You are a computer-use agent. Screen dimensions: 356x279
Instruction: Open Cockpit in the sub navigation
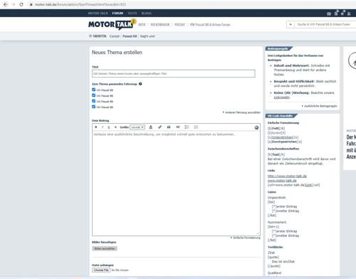tap(115, 36)
